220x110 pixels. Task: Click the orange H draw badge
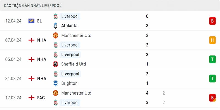[212, 40]
